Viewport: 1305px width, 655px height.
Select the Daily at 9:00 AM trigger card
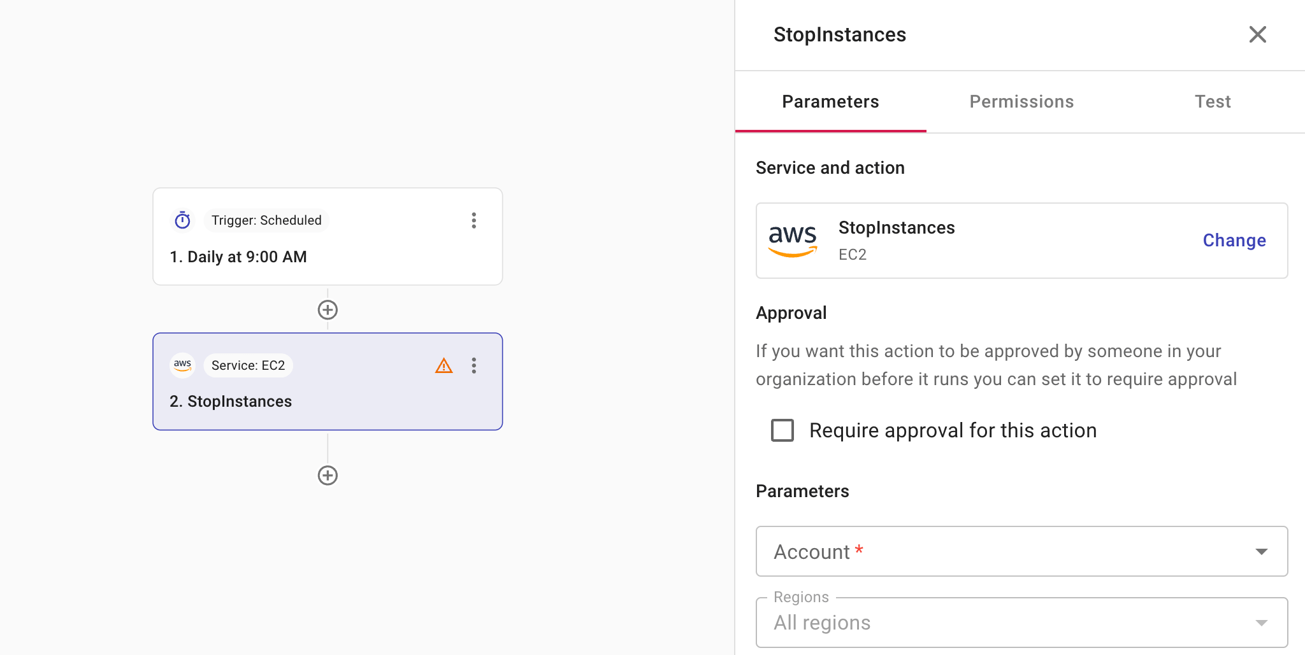[x=328, y=257]
